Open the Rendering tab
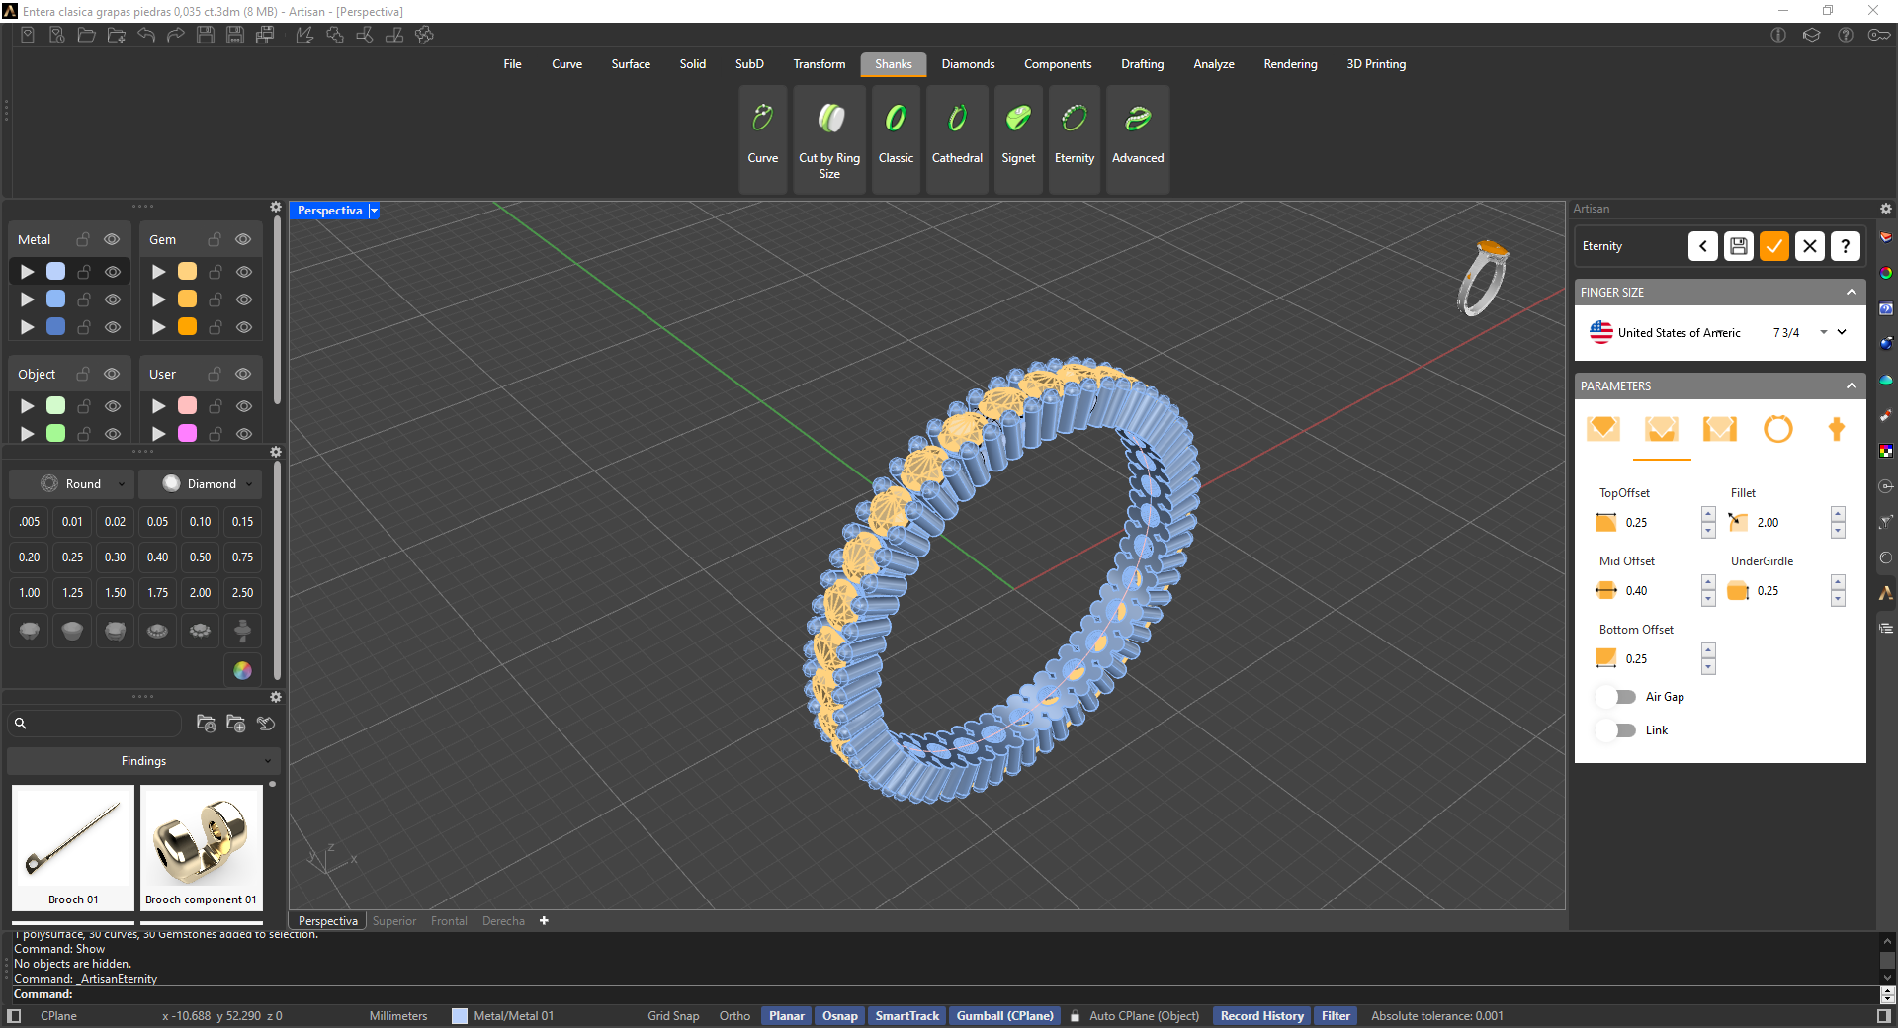 click(x=1290, y=64)
